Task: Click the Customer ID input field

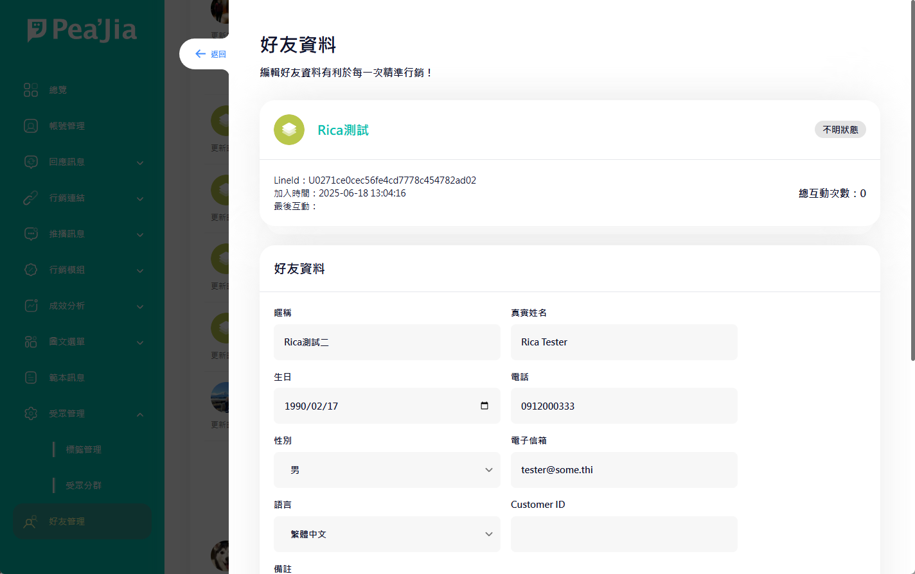Action: pos(624,534)
